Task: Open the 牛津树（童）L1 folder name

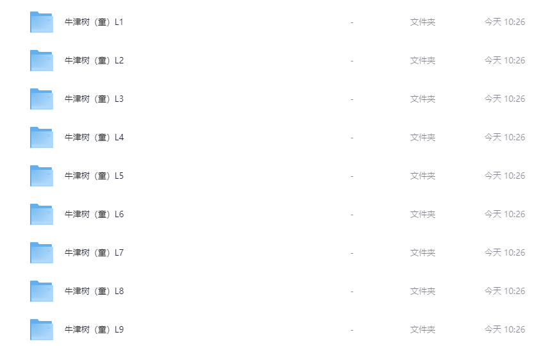Action: pos(94,22)
